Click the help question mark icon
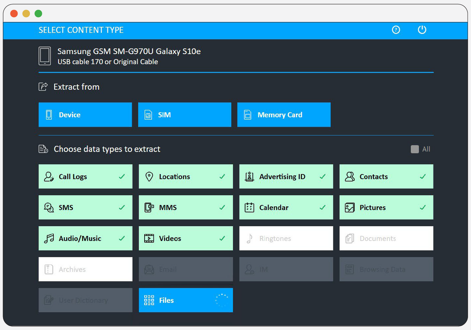471x330 pixels. pyautogui.click(x=396, y=30)
